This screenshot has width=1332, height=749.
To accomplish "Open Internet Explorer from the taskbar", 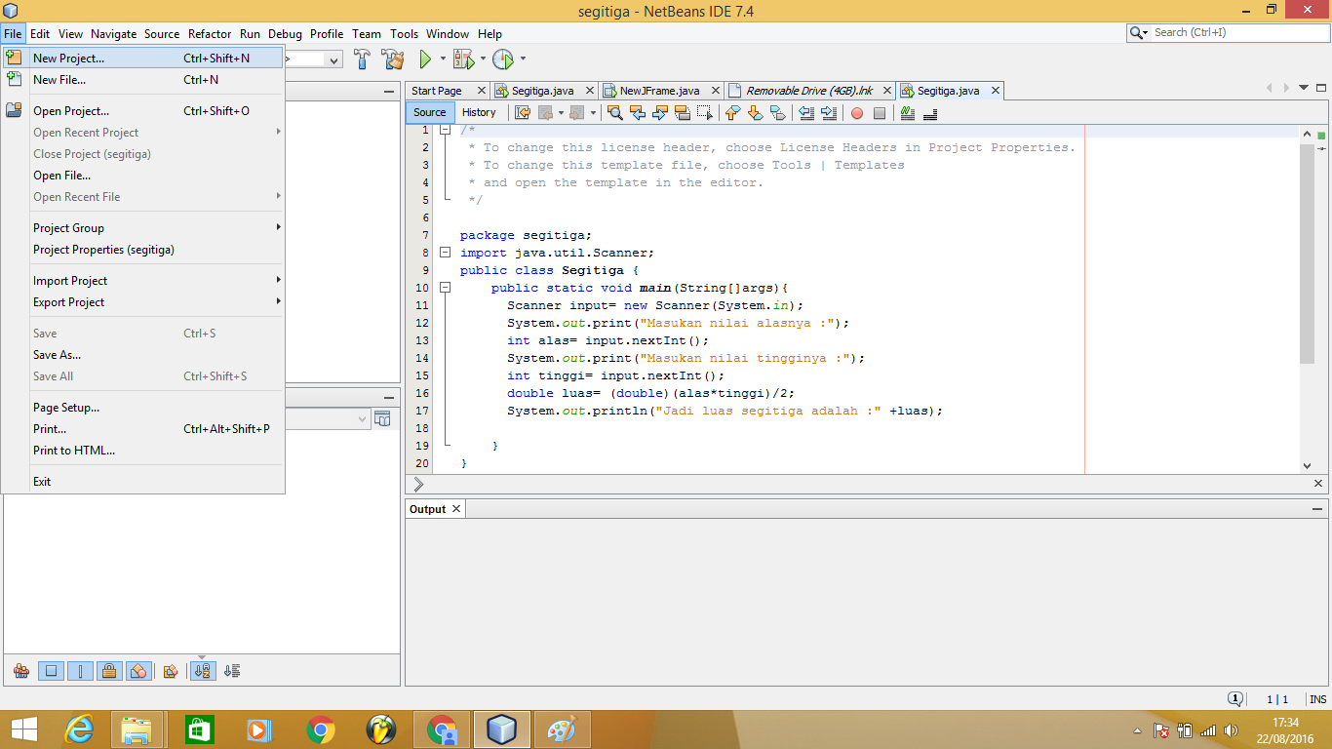I will tap(78, 729).
